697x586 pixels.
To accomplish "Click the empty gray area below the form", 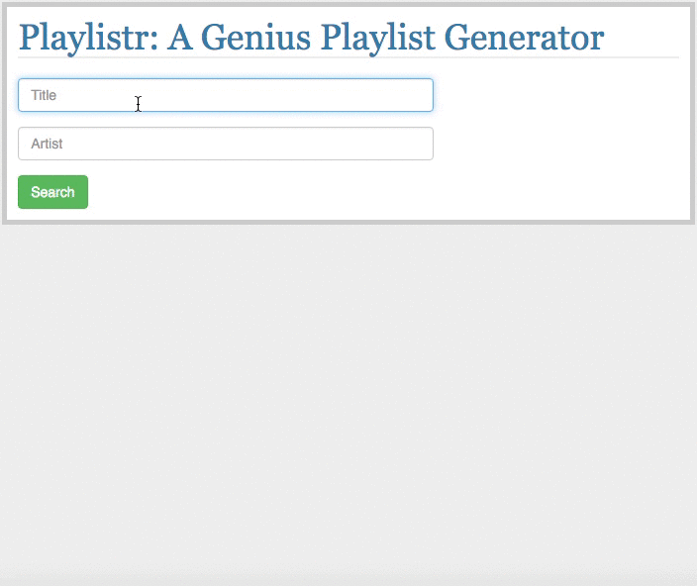I will [347, 396].
